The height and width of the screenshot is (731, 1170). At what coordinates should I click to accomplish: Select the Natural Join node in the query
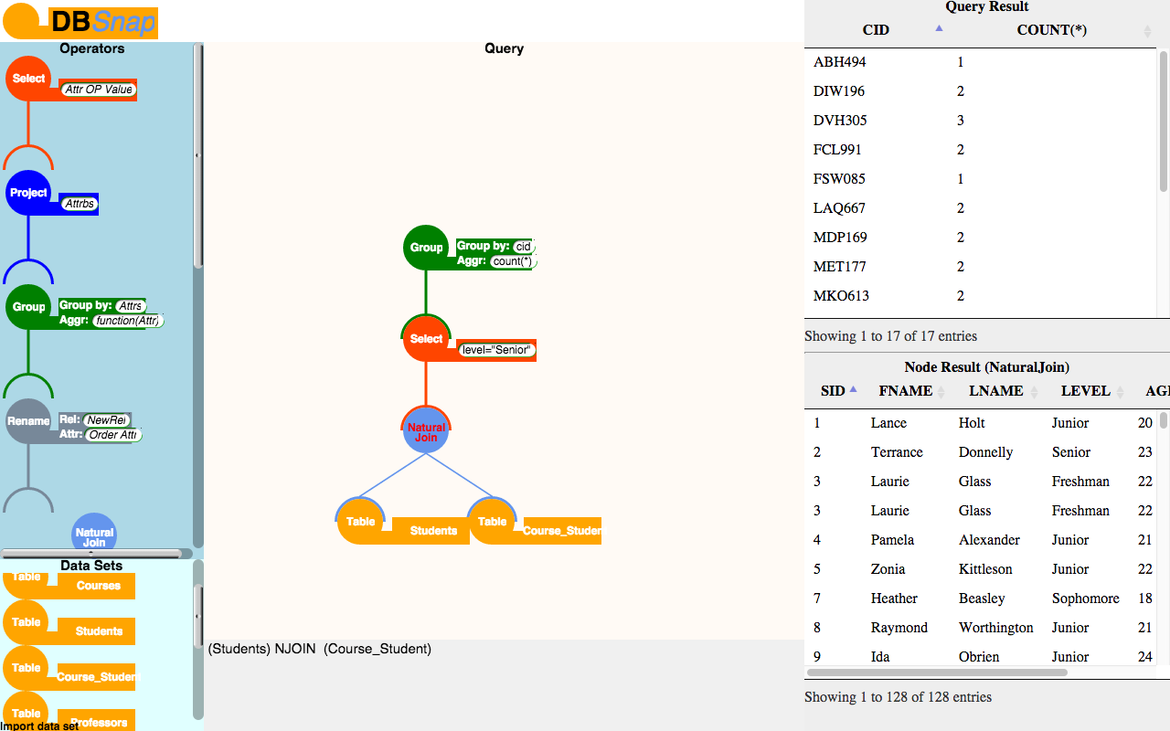click(x=426, y=431)
